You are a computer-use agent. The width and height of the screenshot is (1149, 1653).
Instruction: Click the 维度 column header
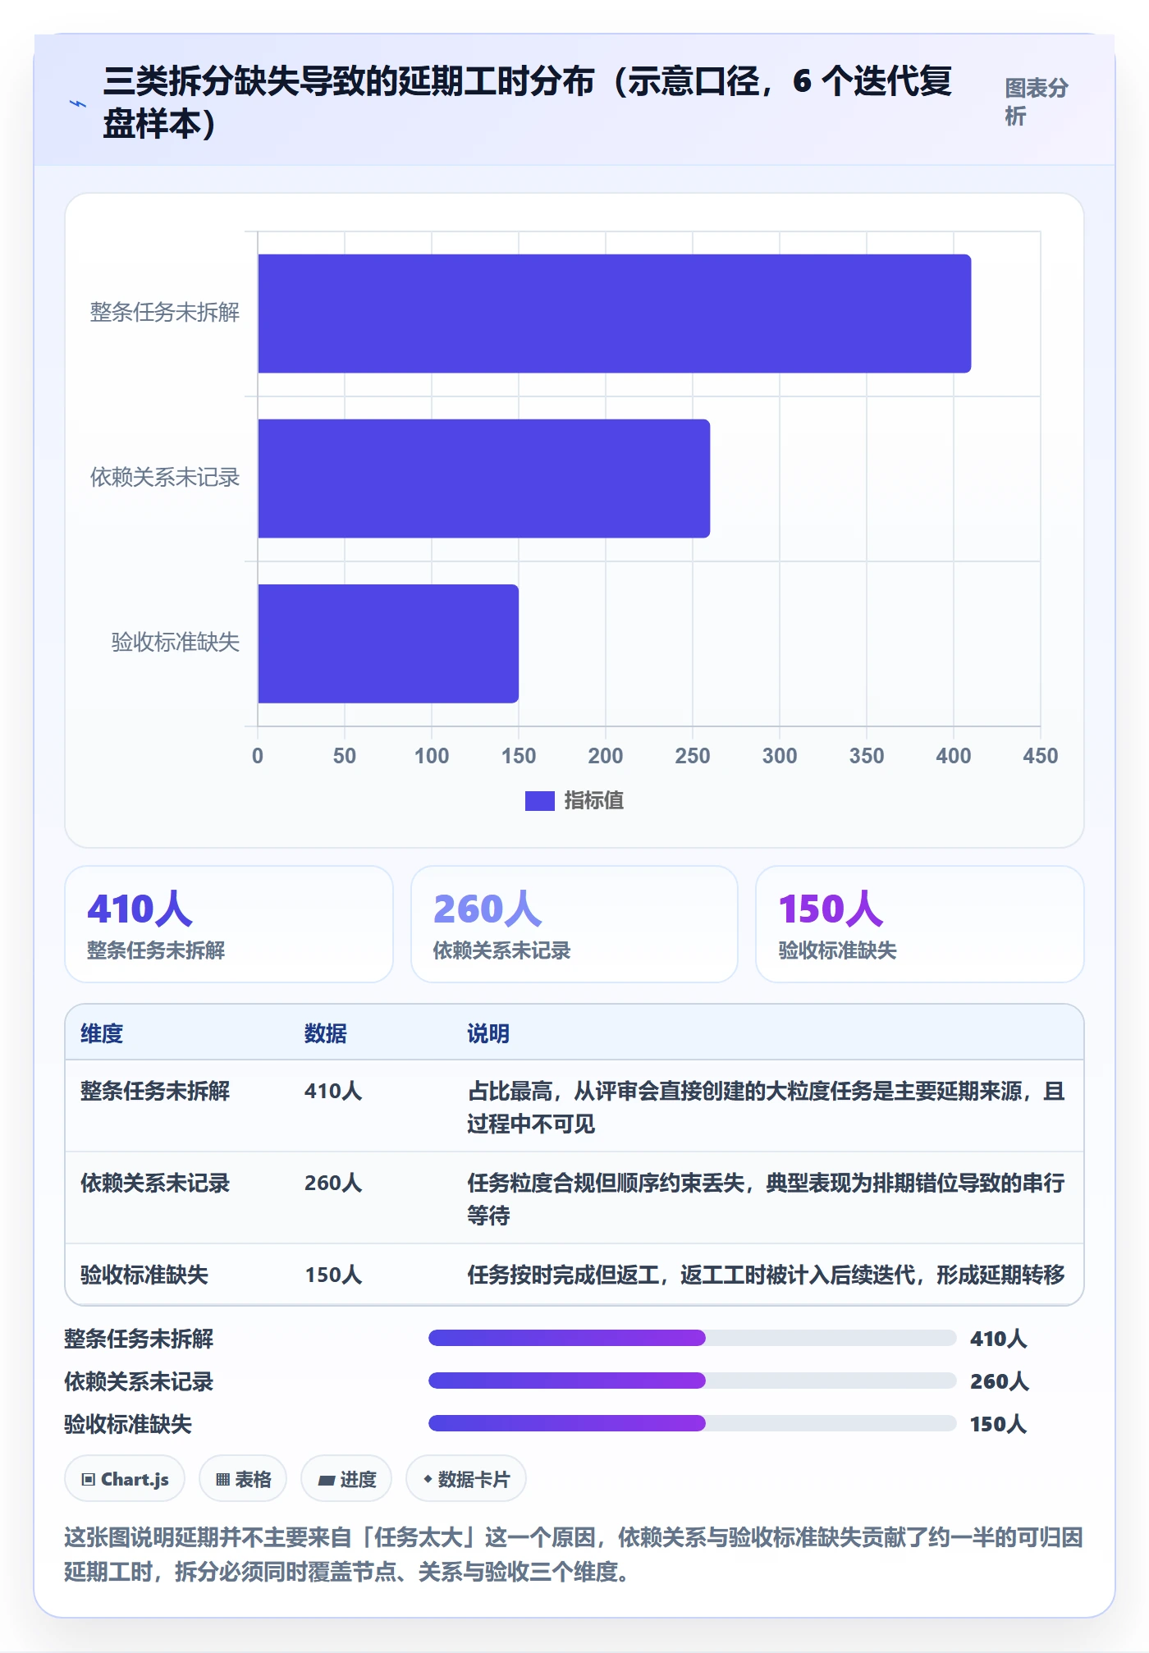(x=102, y=1033)
